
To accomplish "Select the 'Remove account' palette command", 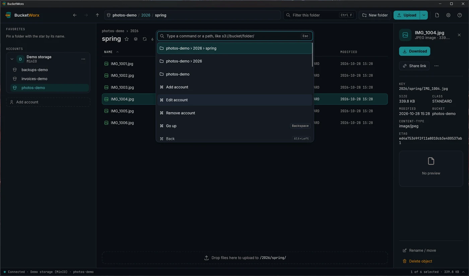I will 234,113.
